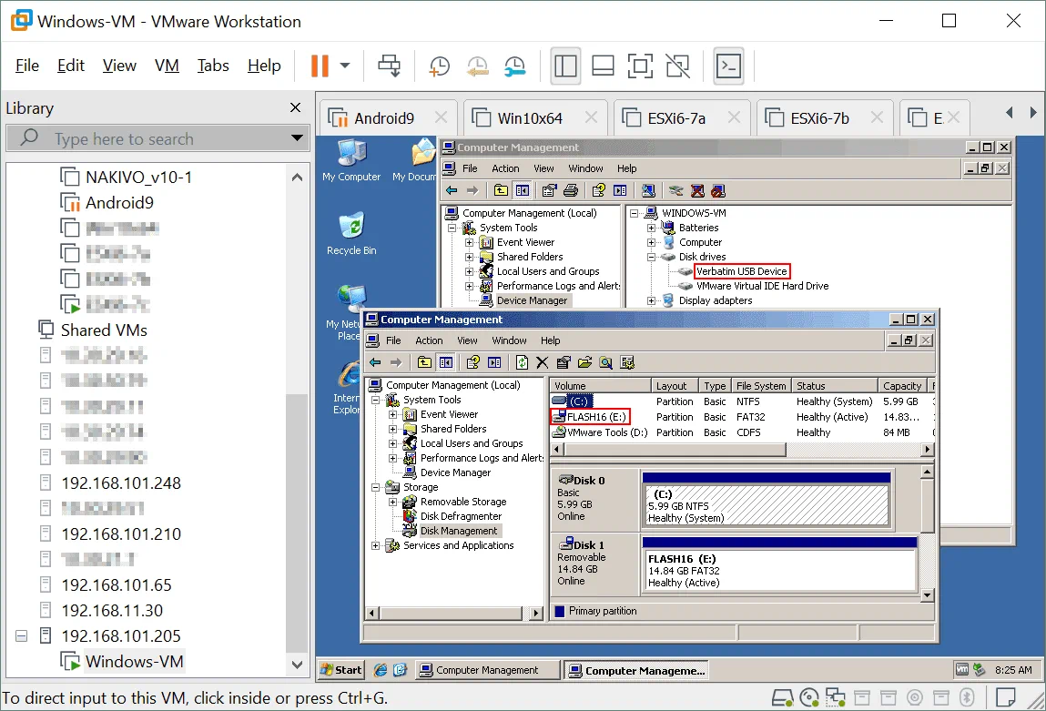Select Disk Defragmenter in Storage tree

[461, 516]
